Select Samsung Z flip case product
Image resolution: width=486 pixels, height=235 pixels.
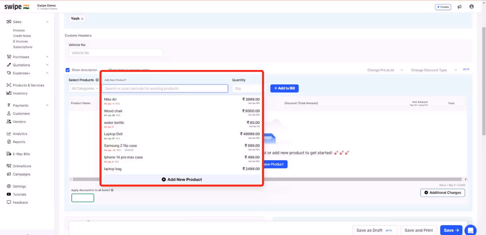click(181, 148)
